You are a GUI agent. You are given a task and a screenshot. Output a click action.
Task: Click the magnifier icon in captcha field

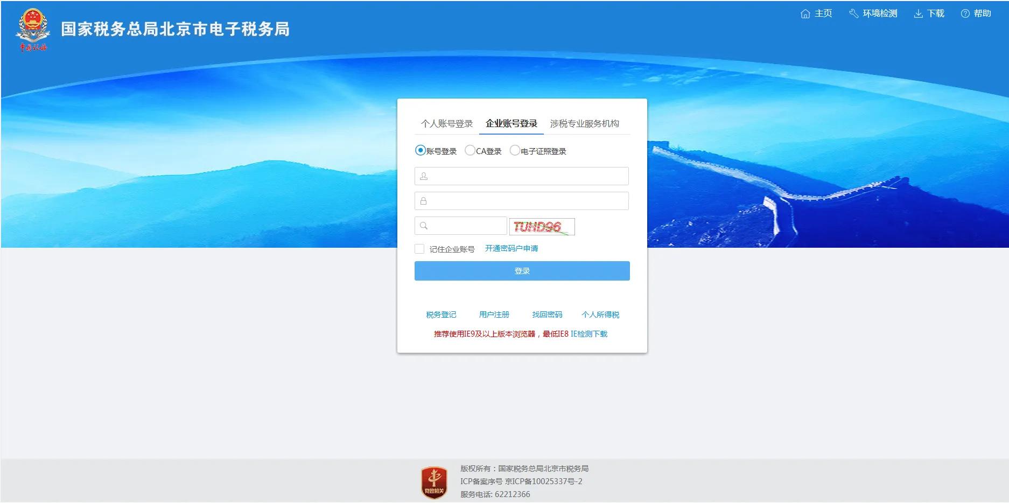tap(423, 226)
